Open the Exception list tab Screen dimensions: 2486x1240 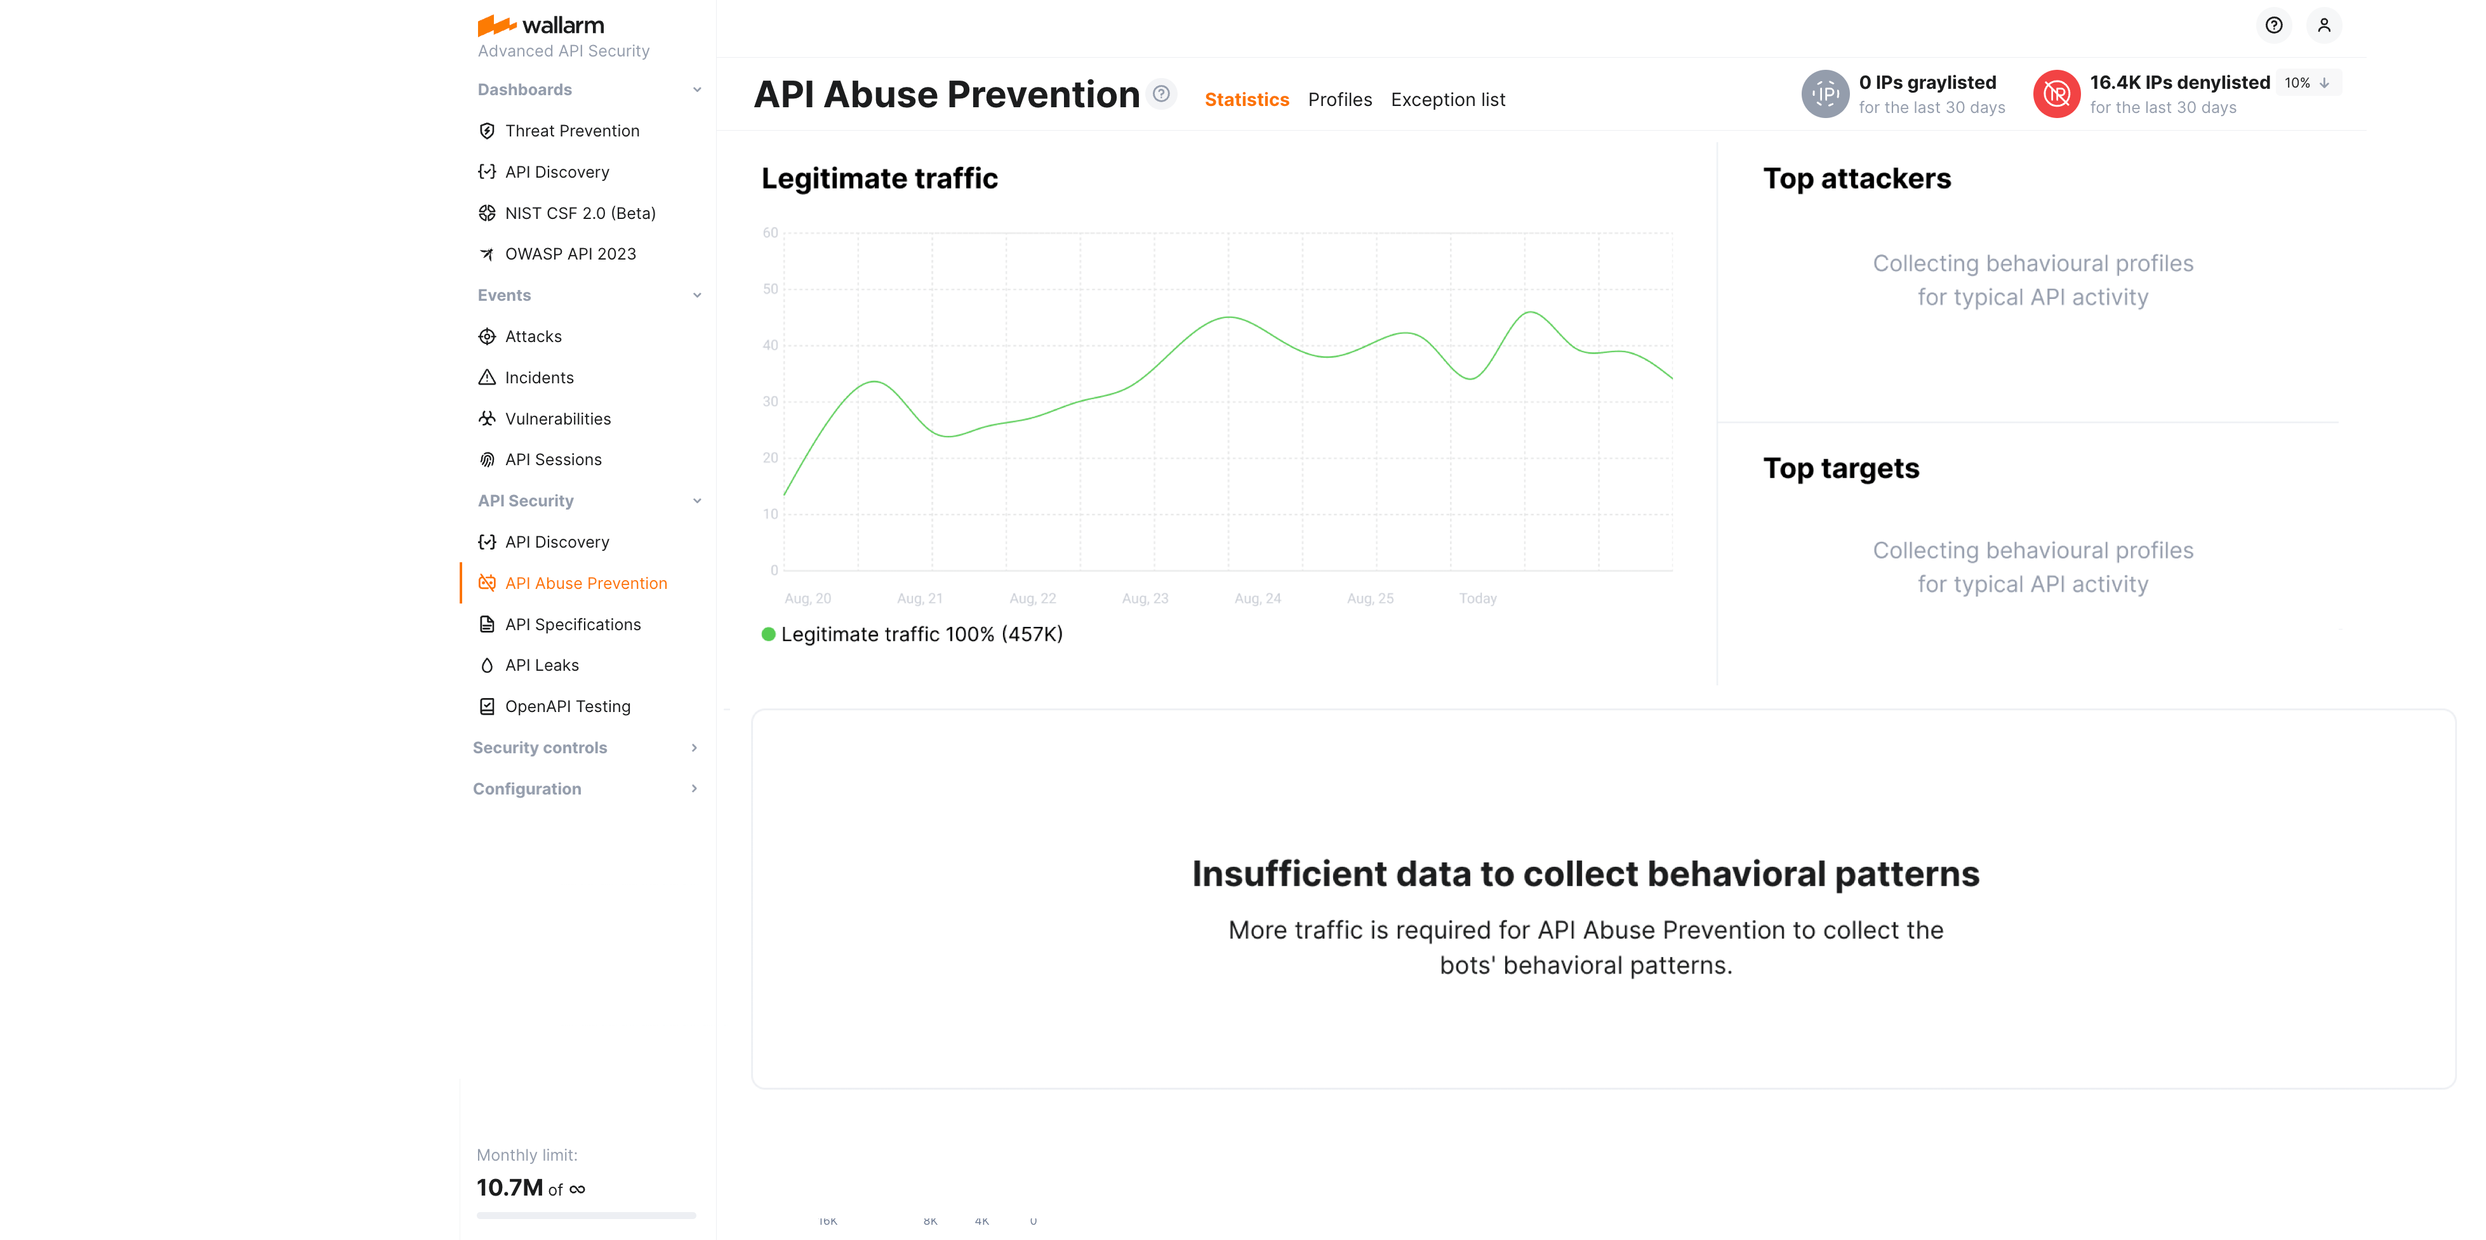1447,100
